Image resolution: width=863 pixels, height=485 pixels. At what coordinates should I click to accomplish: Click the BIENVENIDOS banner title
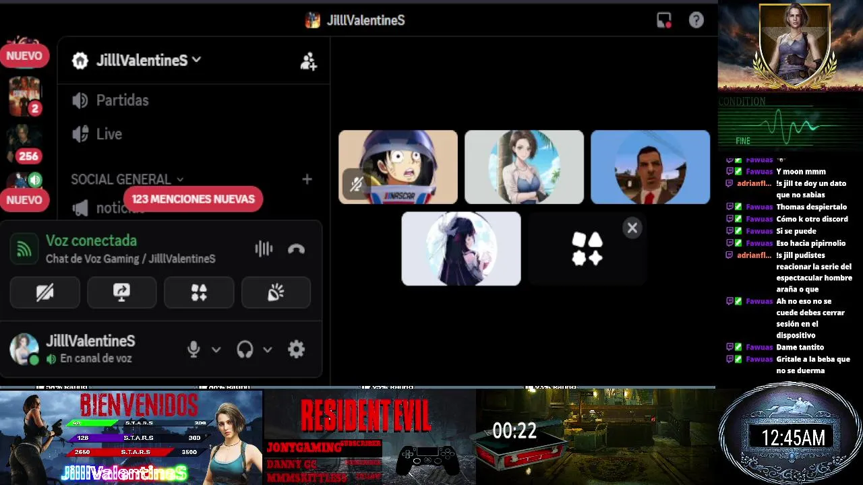pyautogui.click(x=139, y=406)
